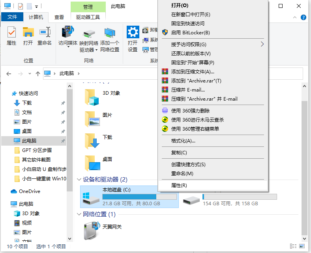This screenshot has width=311, height=253.
Task: Click the up arrow navigation button
Action: [38, 74]
